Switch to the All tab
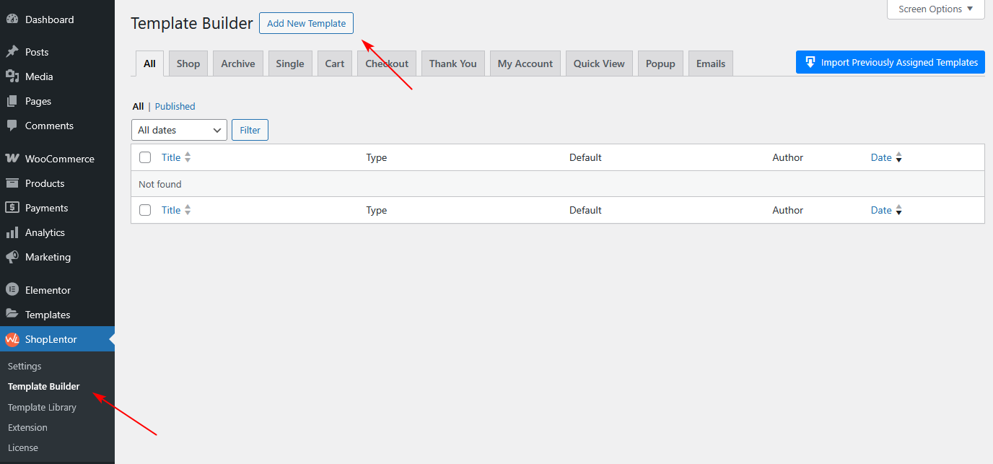The width and height of the screenshot is (993, 464). click(149, 64)
